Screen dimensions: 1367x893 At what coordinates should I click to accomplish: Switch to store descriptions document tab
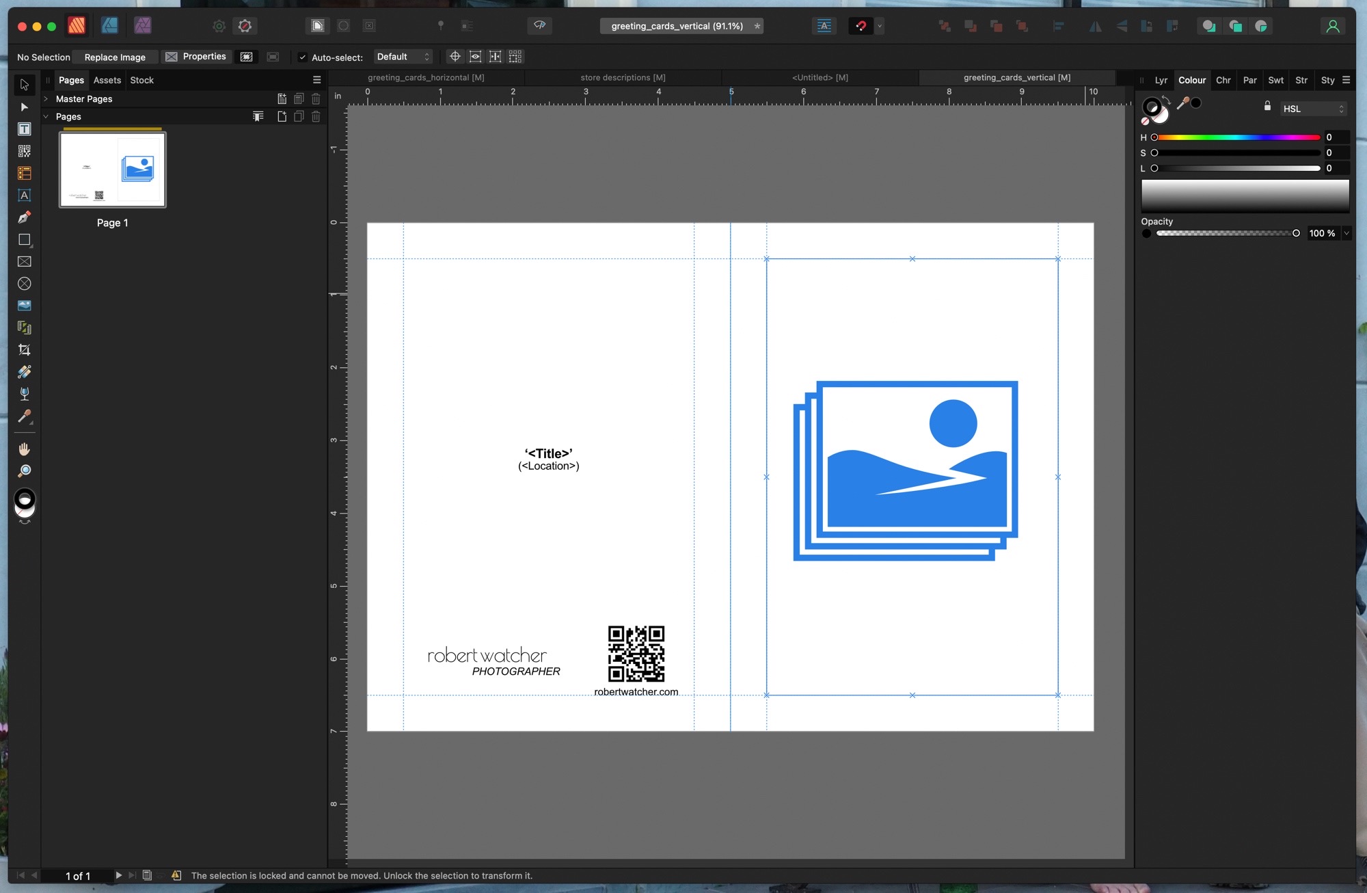(623, 77)
